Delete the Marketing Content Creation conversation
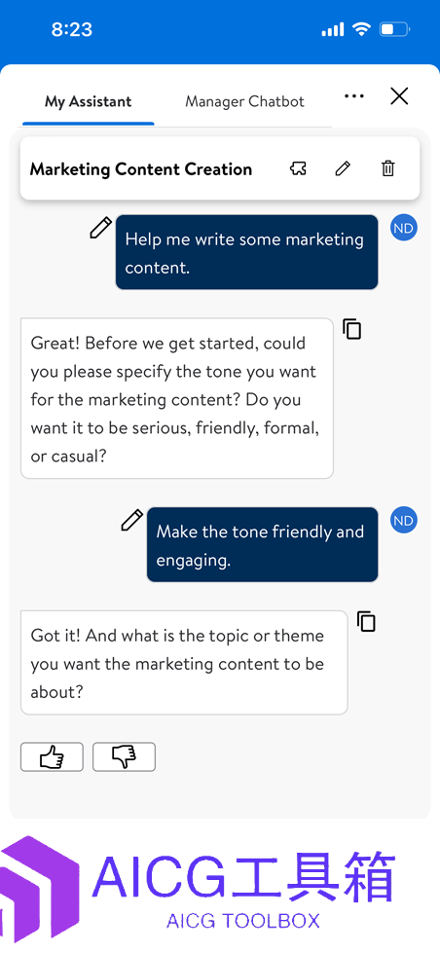This screenshot has height=953, width=440. tap(387, 168)
